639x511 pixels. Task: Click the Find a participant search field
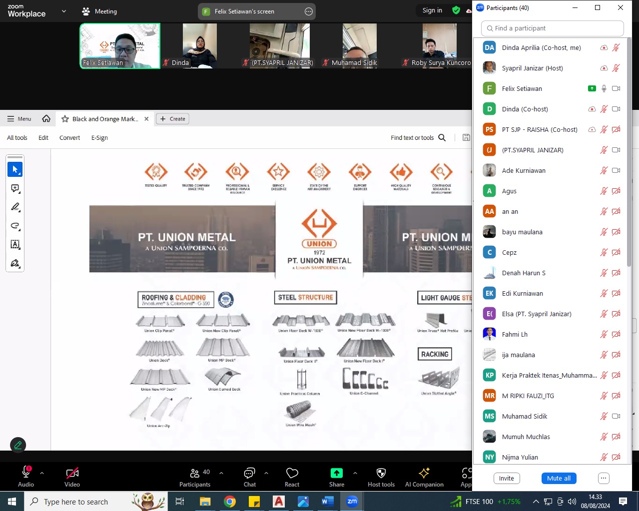[x=553, y=28]
